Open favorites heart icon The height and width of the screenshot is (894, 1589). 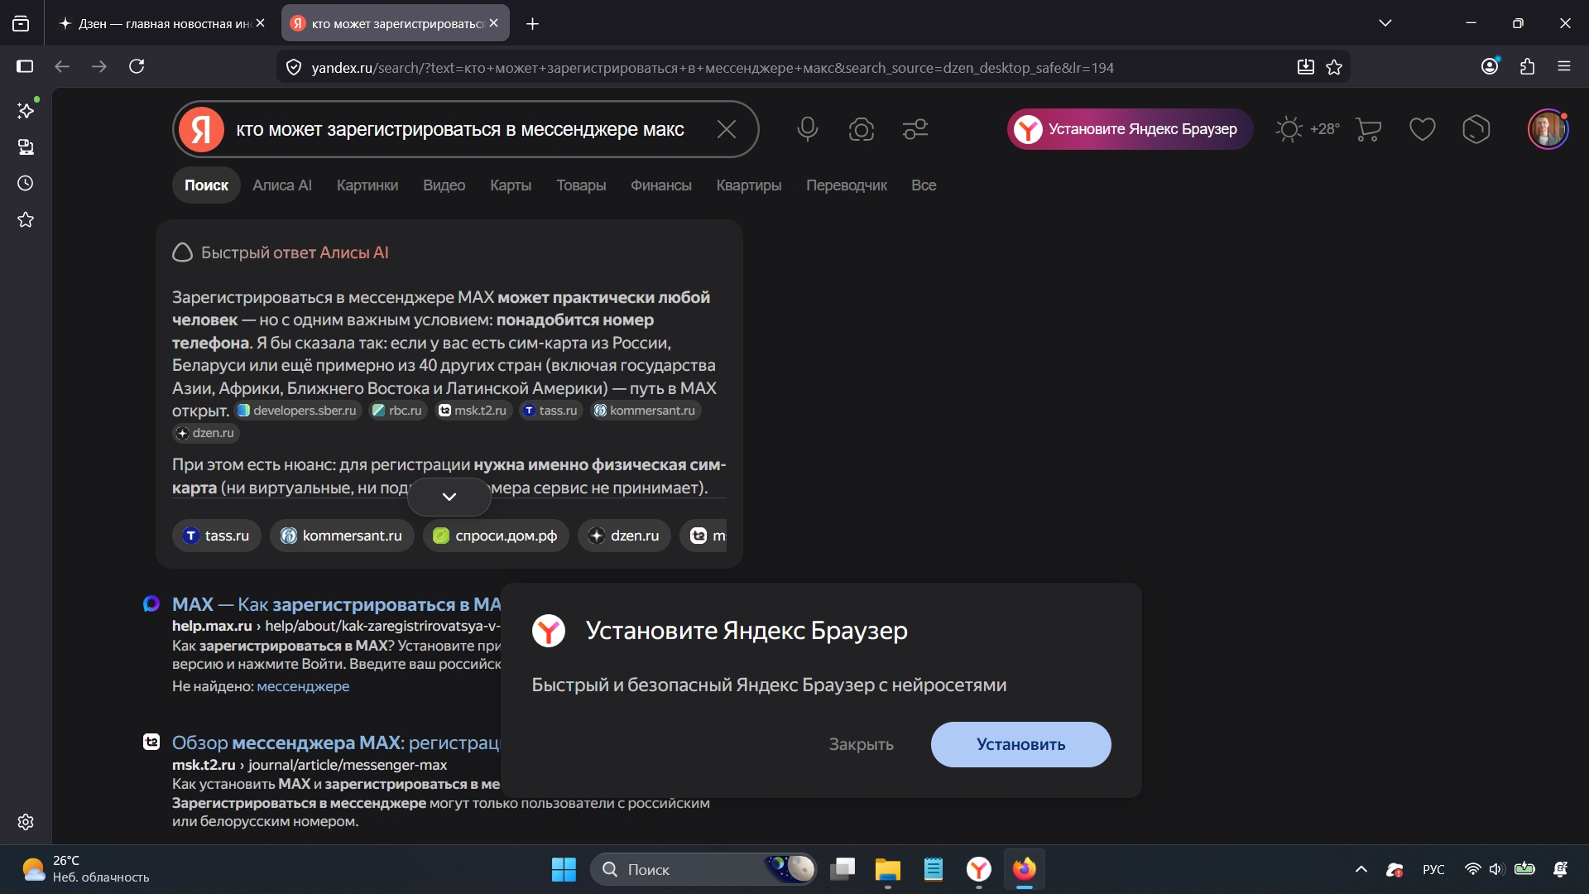(x=1423, y=129)
